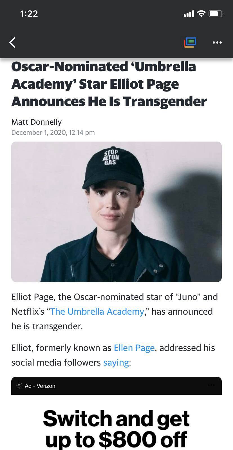233x450 pixels.
Task: Tap the clock showing 1:22
Action: pyautogui.click(x=29, y=14)
